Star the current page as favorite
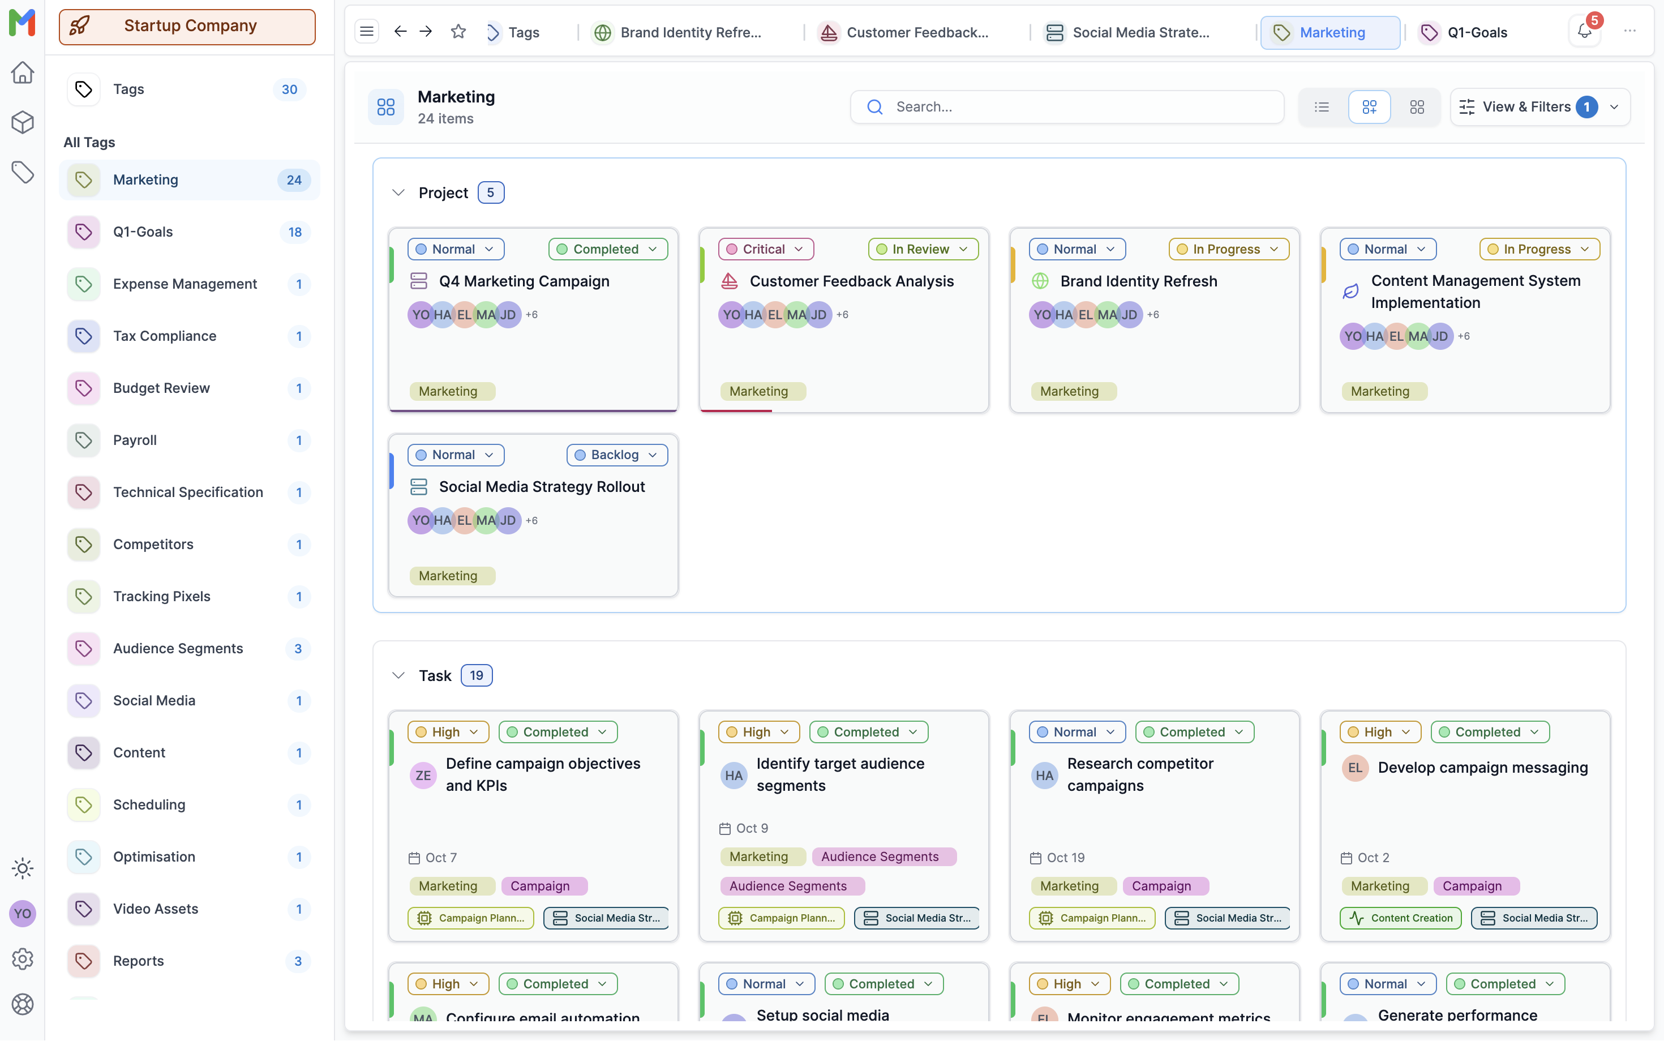The image size is (1664, 1045). [x=458, y=32]
